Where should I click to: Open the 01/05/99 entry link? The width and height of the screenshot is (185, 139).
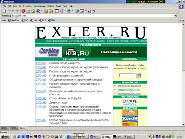pos(41,63)
